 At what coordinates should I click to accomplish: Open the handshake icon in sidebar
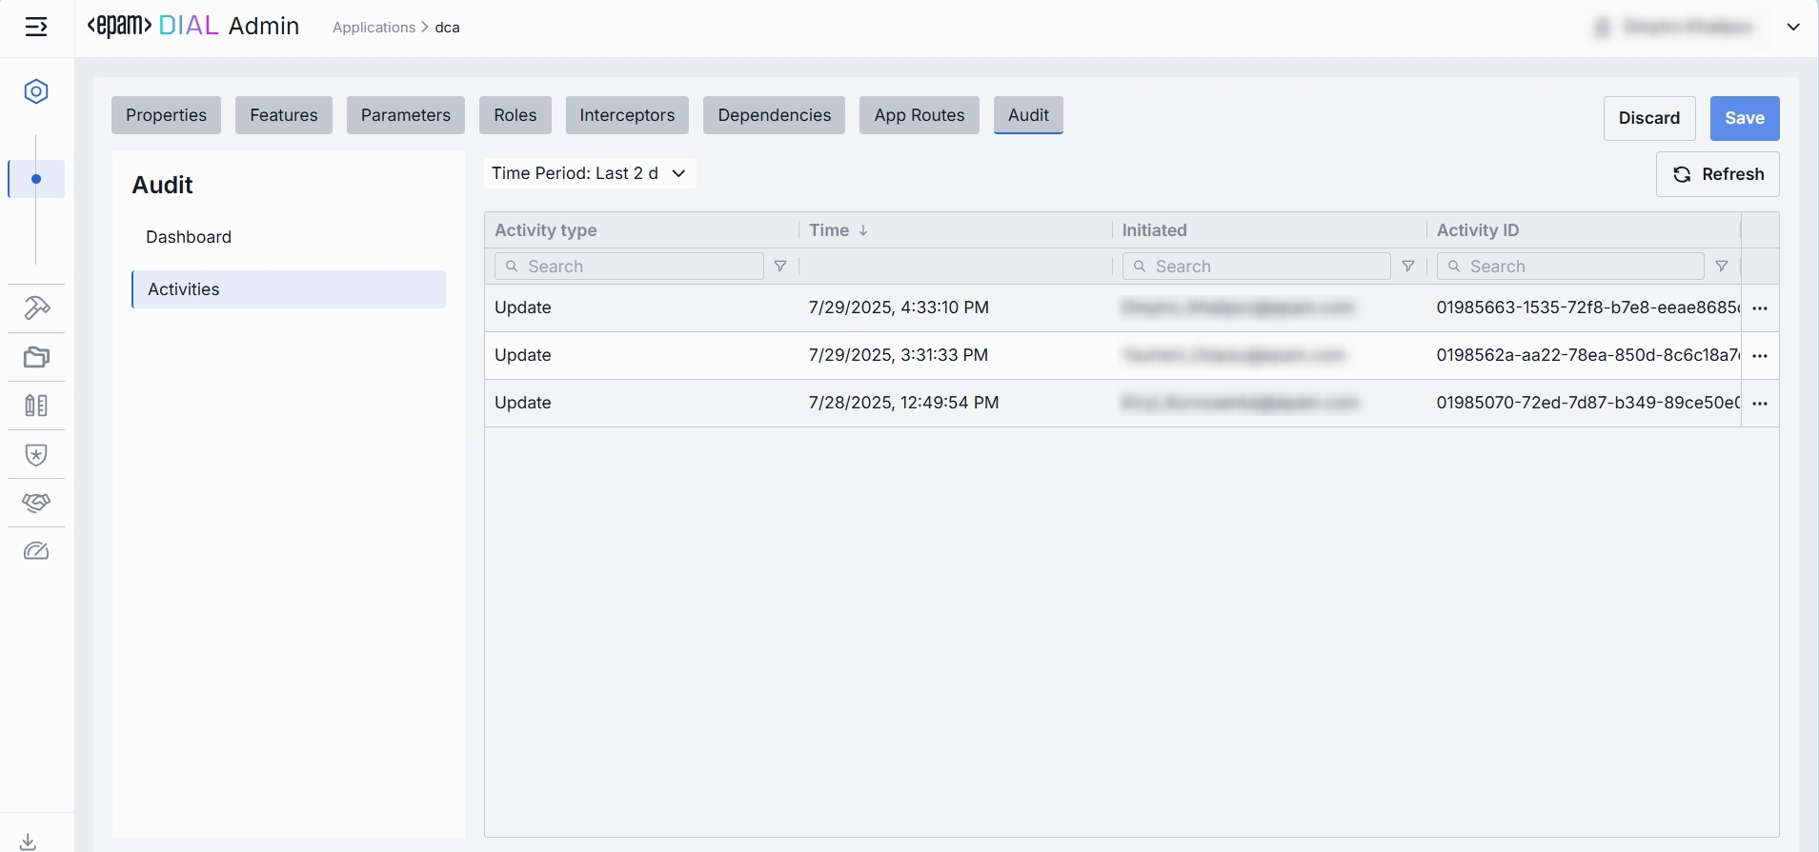coord(36,503)
